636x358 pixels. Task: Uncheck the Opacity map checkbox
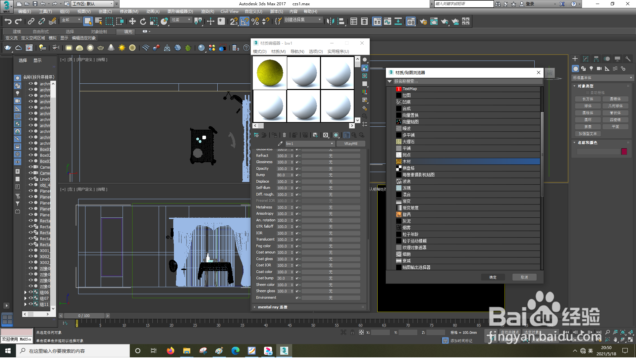click(x=297, y=169)
